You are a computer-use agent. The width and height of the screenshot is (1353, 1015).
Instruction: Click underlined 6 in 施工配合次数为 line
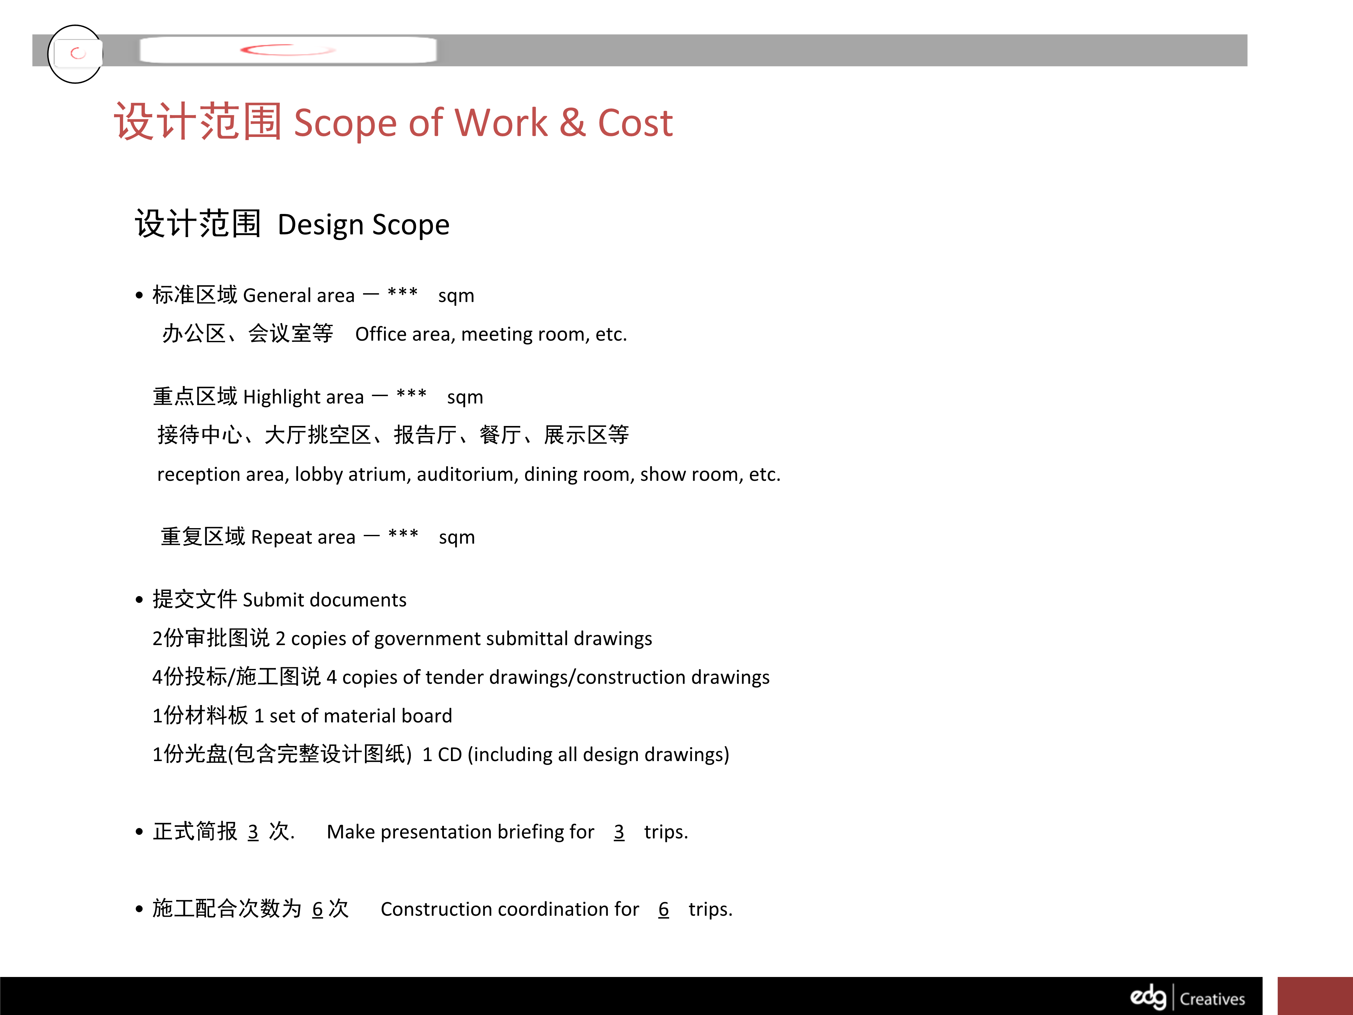(x=317, y=910)
